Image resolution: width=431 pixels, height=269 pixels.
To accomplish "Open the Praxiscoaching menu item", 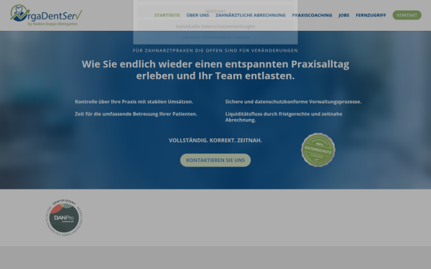I will coord(312,15).
